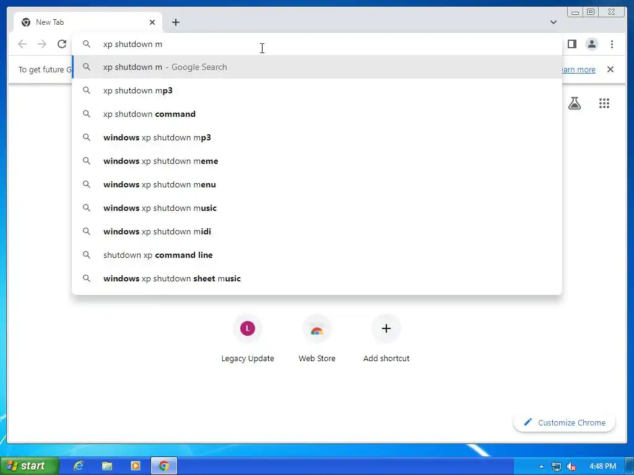Open the Chrome three-dot menu
This screenshot has width=634, height=475.
(612, 44)
